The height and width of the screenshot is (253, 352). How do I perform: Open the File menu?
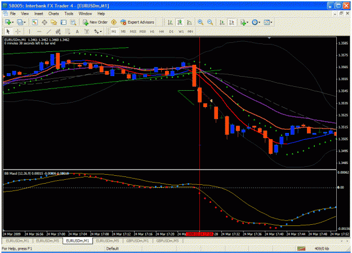click(x=13, y=14)
